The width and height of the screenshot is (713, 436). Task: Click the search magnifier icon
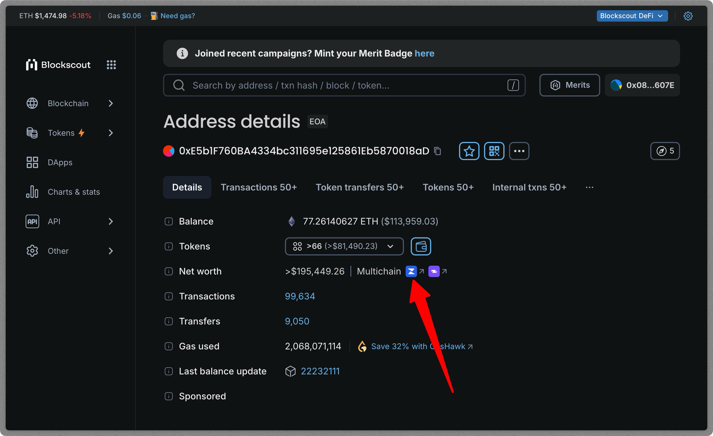point(179,85)
